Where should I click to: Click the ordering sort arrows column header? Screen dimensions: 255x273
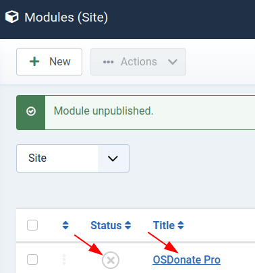coord(65,225)
